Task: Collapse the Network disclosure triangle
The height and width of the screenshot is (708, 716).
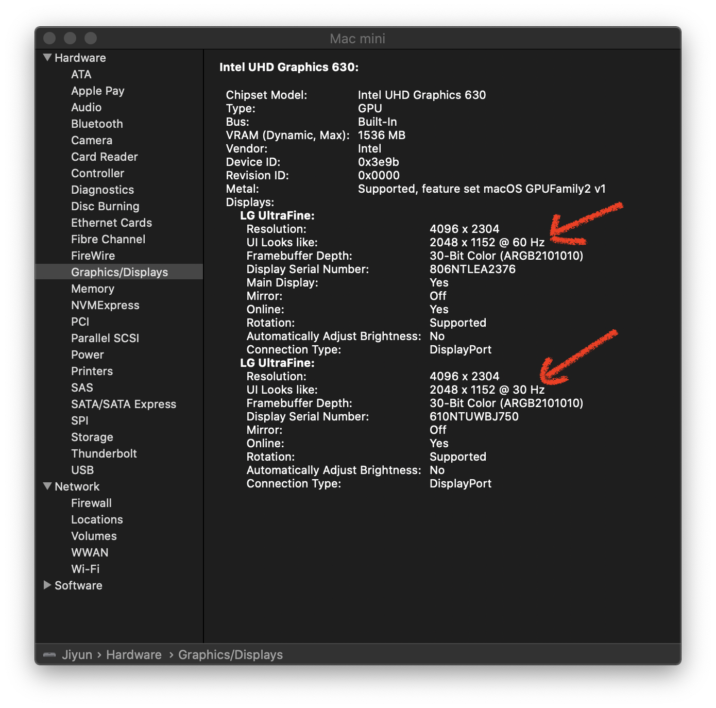Action: pyautogui.click(x=47, y=486)
